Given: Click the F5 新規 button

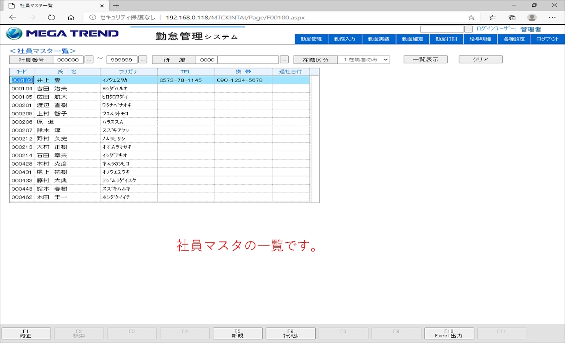Looking at the screenshot, I should (x=238, y=333).
